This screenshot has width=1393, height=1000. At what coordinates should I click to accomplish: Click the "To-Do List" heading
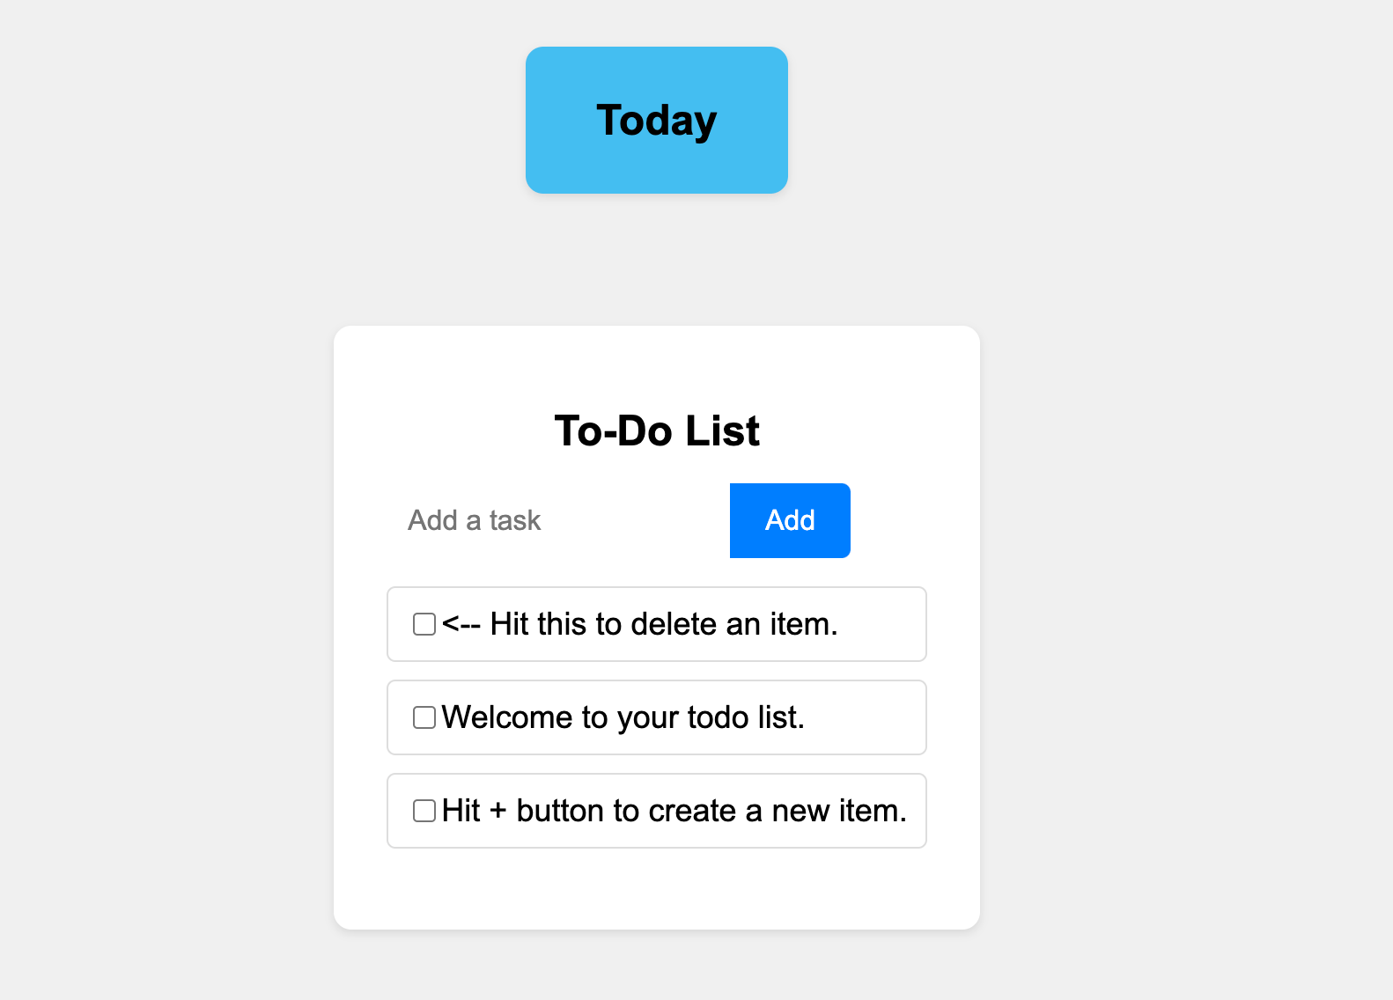point(656,431)
